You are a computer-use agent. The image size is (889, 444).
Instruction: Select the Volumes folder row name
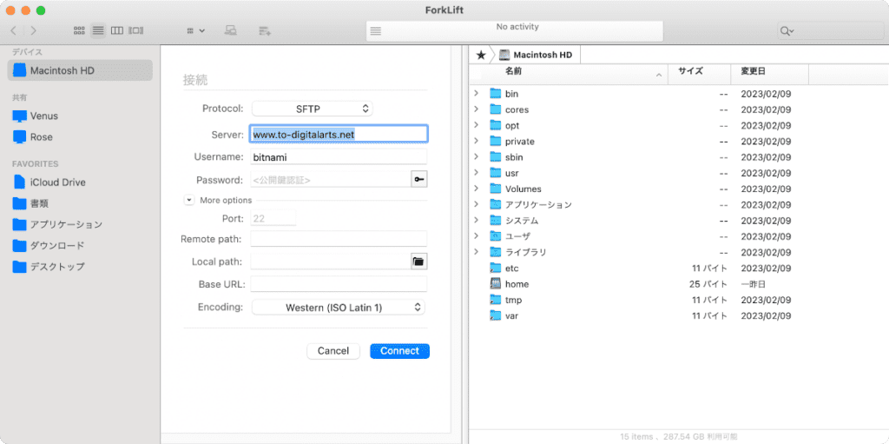524,189
